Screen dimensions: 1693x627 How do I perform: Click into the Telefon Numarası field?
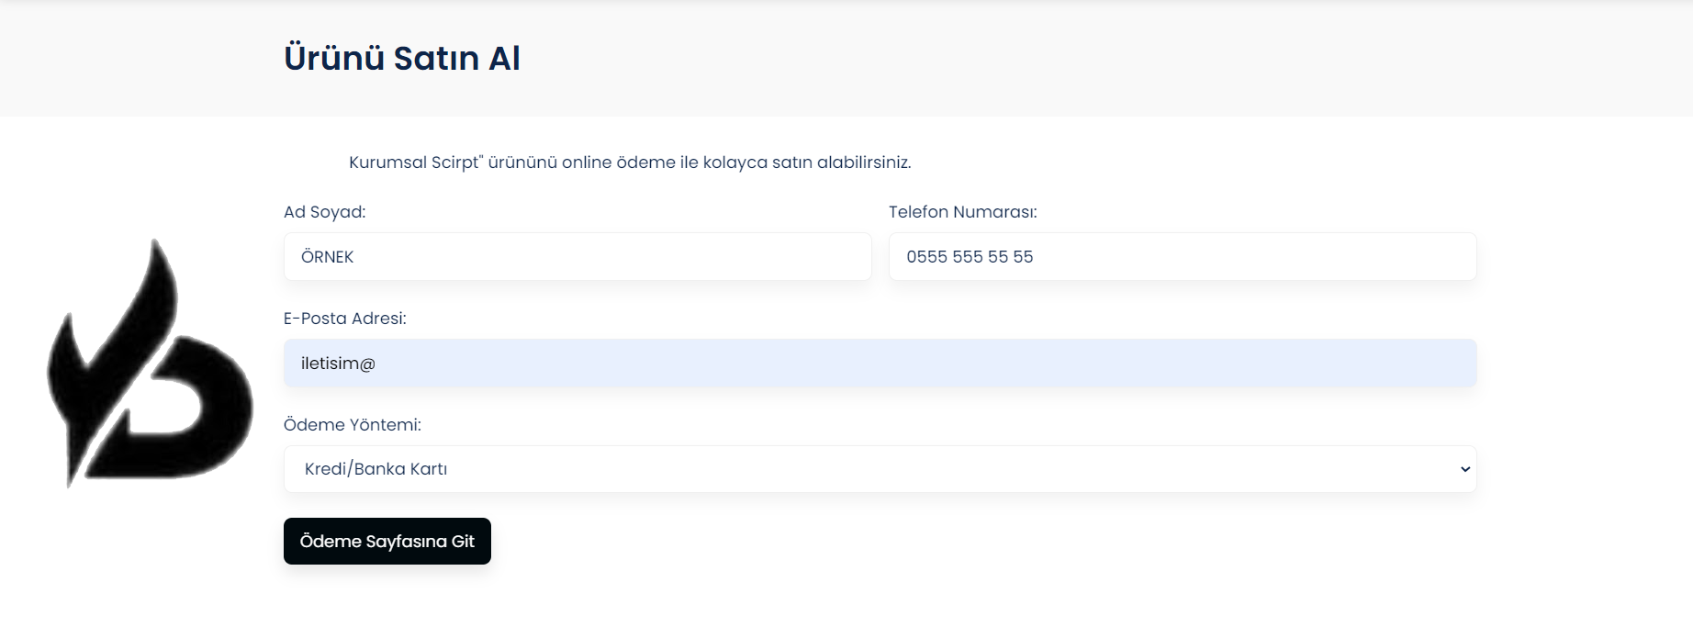point(1182,257)
